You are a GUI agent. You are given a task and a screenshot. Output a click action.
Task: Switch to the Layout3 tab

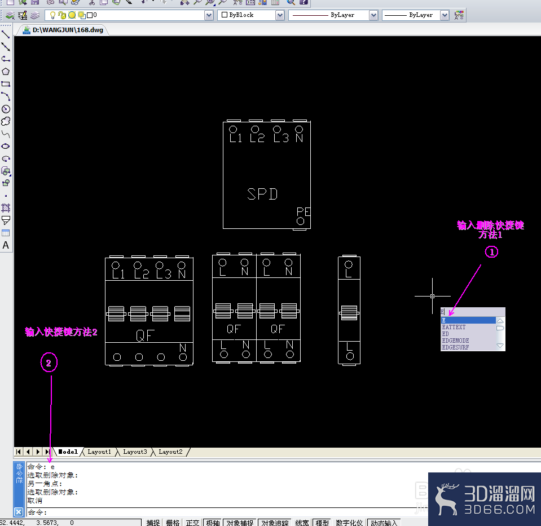coord(135,452)
